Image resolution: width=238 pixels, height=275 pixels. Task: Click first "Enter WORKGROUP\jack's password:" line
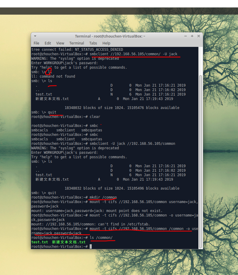[65, 63]
